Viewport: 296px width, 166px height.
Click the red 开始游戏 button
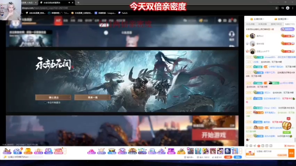click(x=214, y=135)
